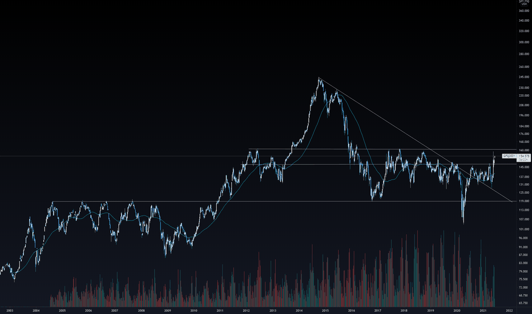This screenshot has width=532, height=314.
Task: Click the 2009 label on time axis
Action: 168,311
